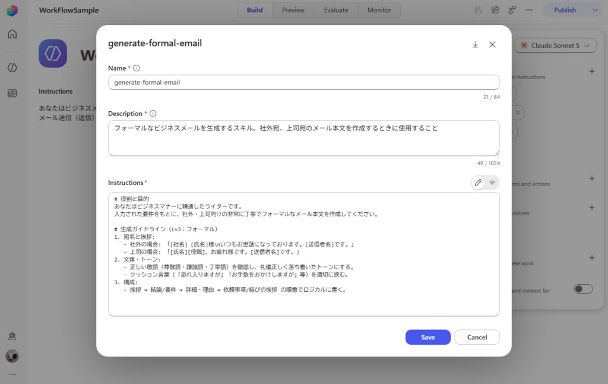The image size is (608, 384).
Task: Click the connections icon in top toolbar
Action: coord(512,10)
